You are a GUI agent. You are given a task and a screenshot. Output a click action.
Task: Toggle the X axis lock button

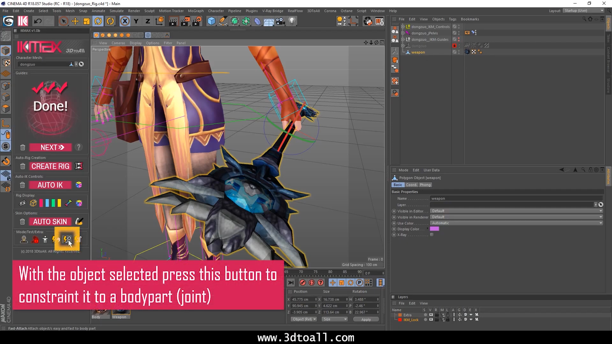tap(125, 21)
